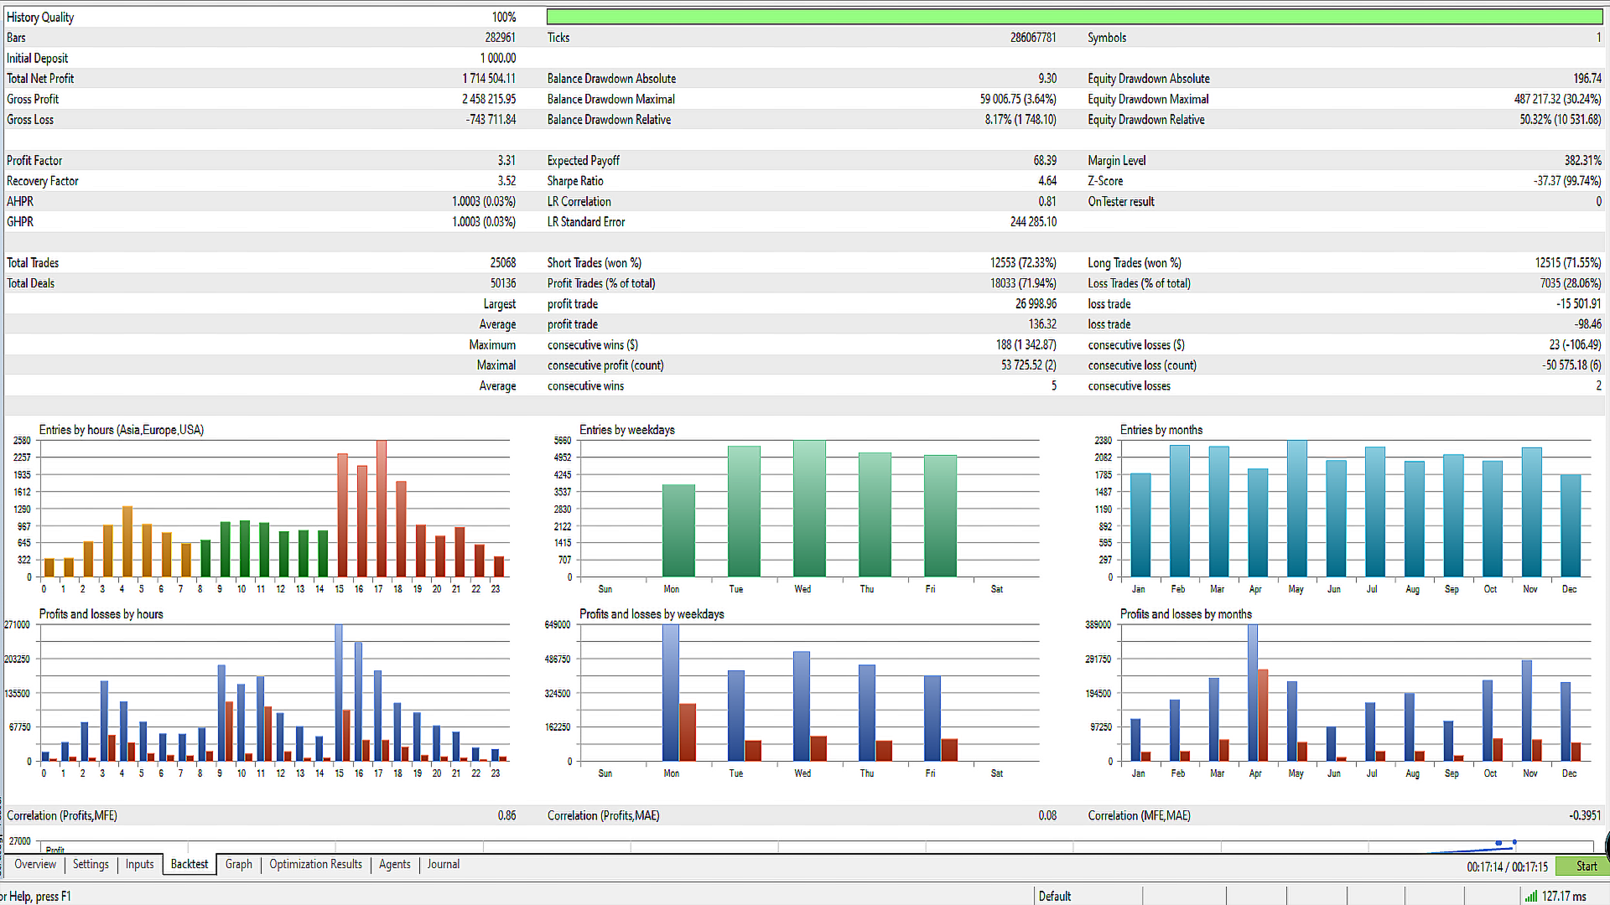Open the Graph tab
This screenshot has width=1610, height=905.
tap(239, 865)
